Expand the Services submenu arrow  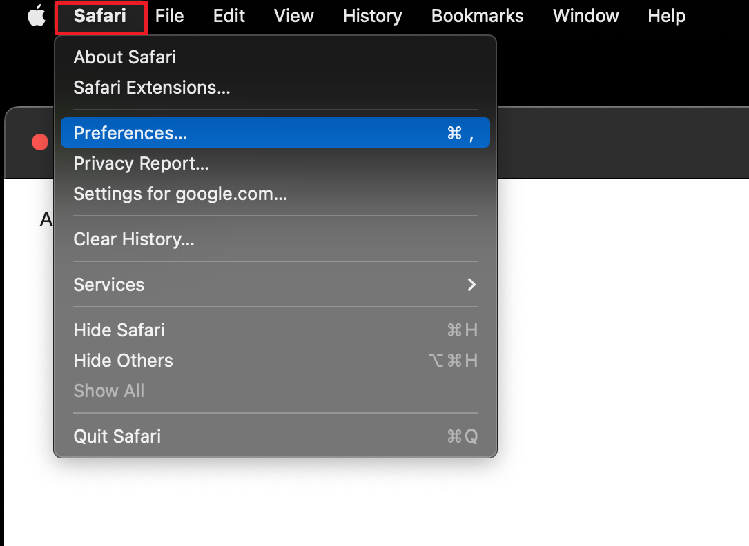click(471, 285)
